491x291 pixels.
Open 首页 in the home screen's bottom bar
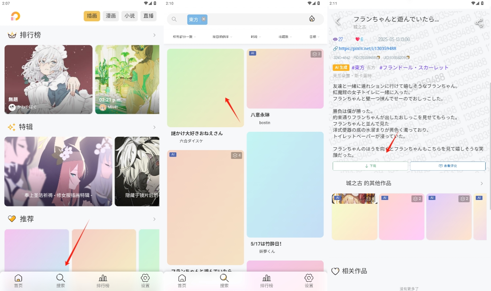tap(18, 281)
